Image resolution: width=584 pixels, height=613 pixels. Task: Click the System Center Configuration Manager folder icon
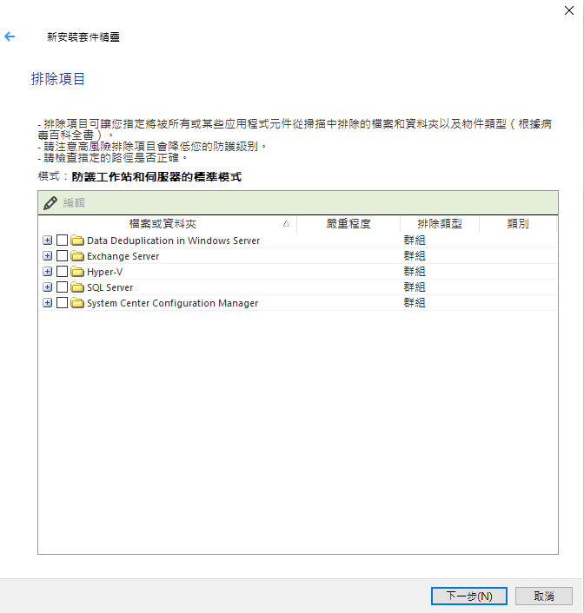[76, 303]
